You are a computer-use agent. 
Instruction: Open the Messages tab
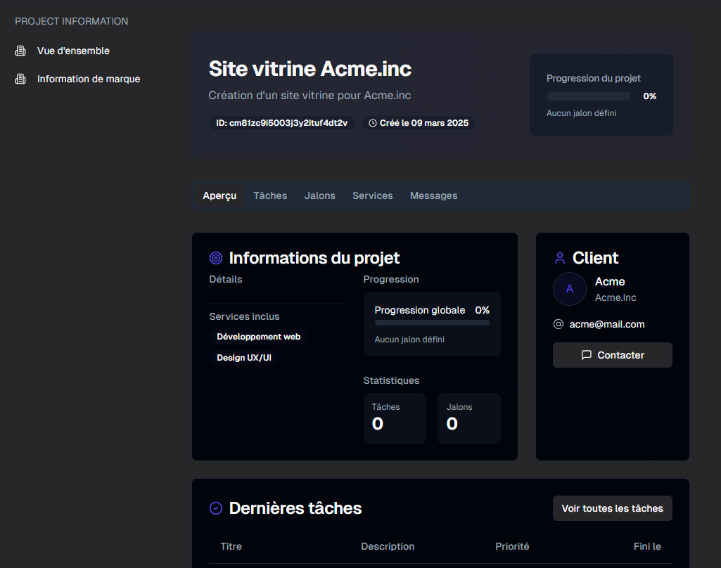433,195
